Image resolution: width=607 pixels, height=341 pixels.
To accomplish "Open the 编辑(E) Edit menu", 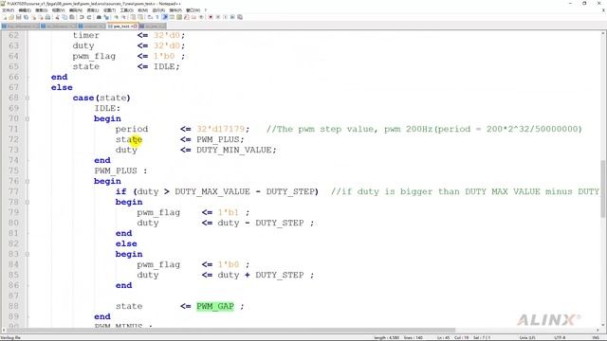I will click(x=25, y=10).
